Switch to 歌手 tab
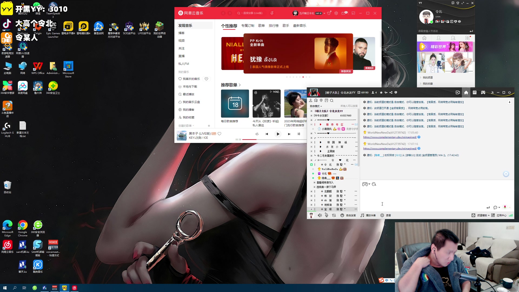 [286, 26]
